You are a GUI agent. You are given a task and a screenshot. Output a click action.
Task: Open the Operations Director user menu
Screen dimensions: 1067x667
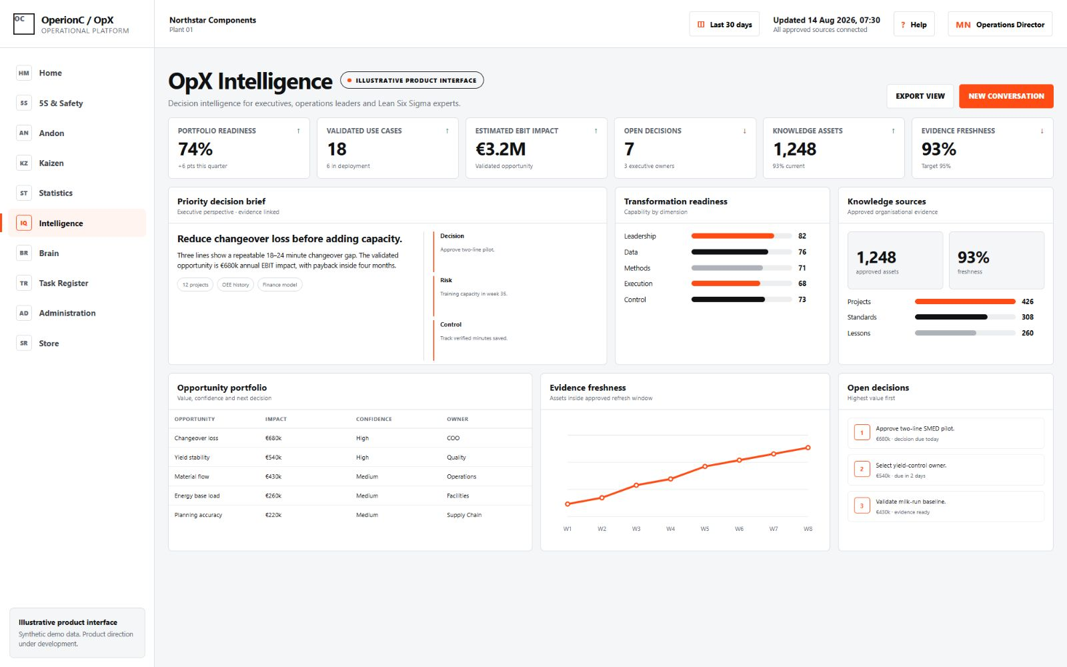[1000, 25]
